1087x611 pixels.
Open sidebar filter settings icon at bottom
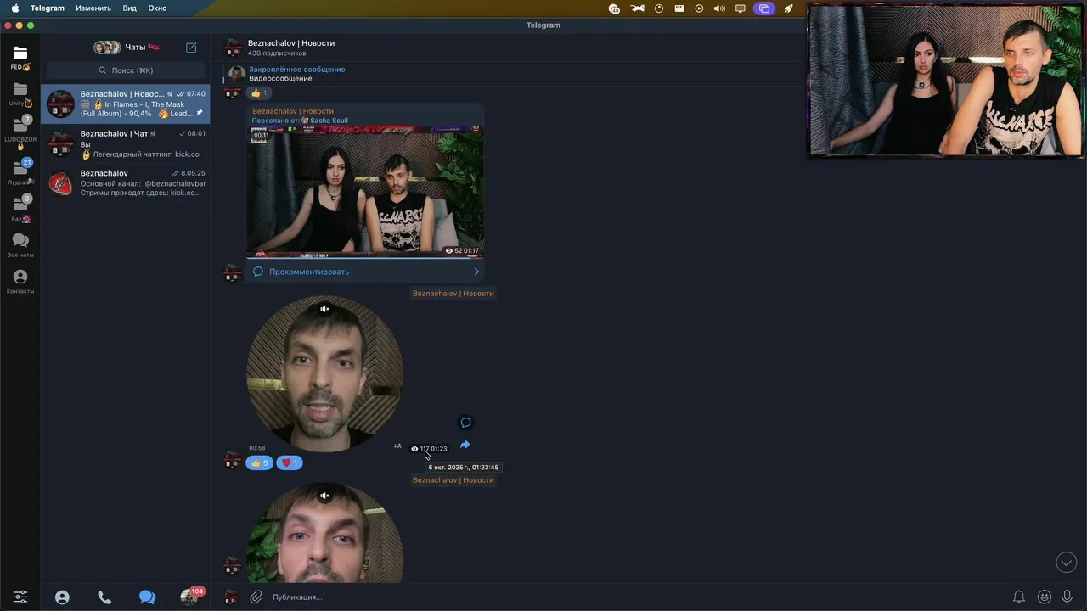tap(20, 597)
